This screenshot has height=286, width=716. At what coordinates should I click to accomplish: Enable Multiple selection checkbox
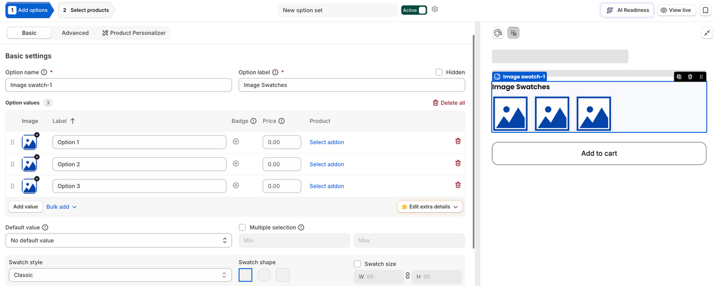point(242,227)
